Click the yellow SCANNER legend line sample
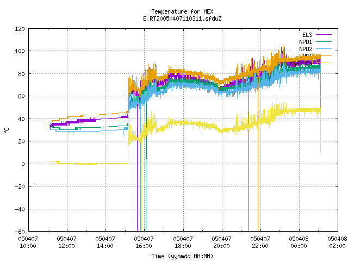This screenshot has width=348, height=261. (x=324, y=63)
